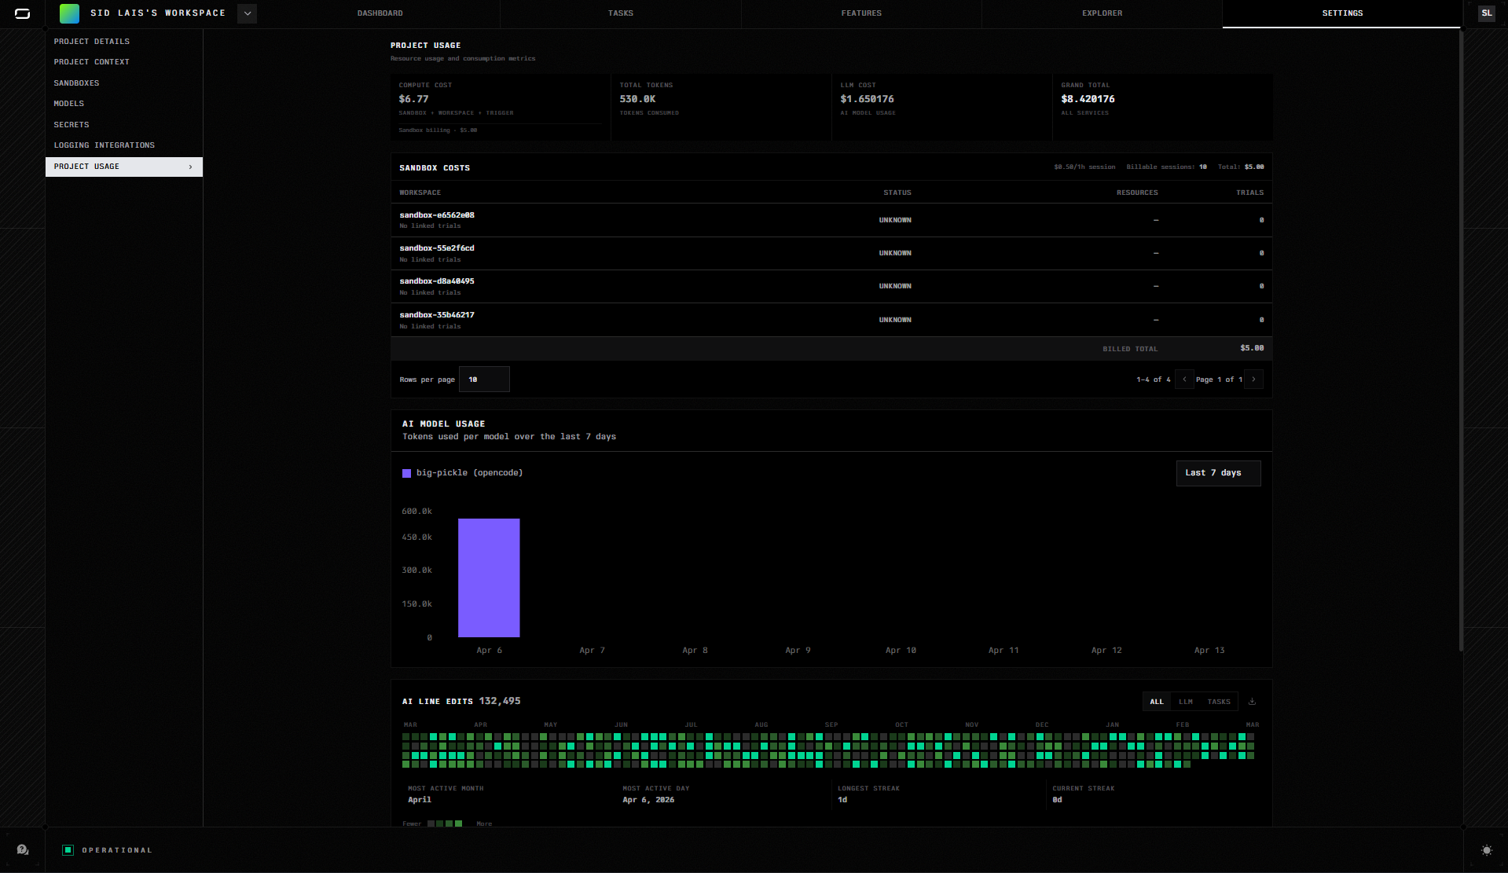Open the chat support icon in bottom-left
Viewport: 1508px width, 873px height.
[x=23, y=850]
